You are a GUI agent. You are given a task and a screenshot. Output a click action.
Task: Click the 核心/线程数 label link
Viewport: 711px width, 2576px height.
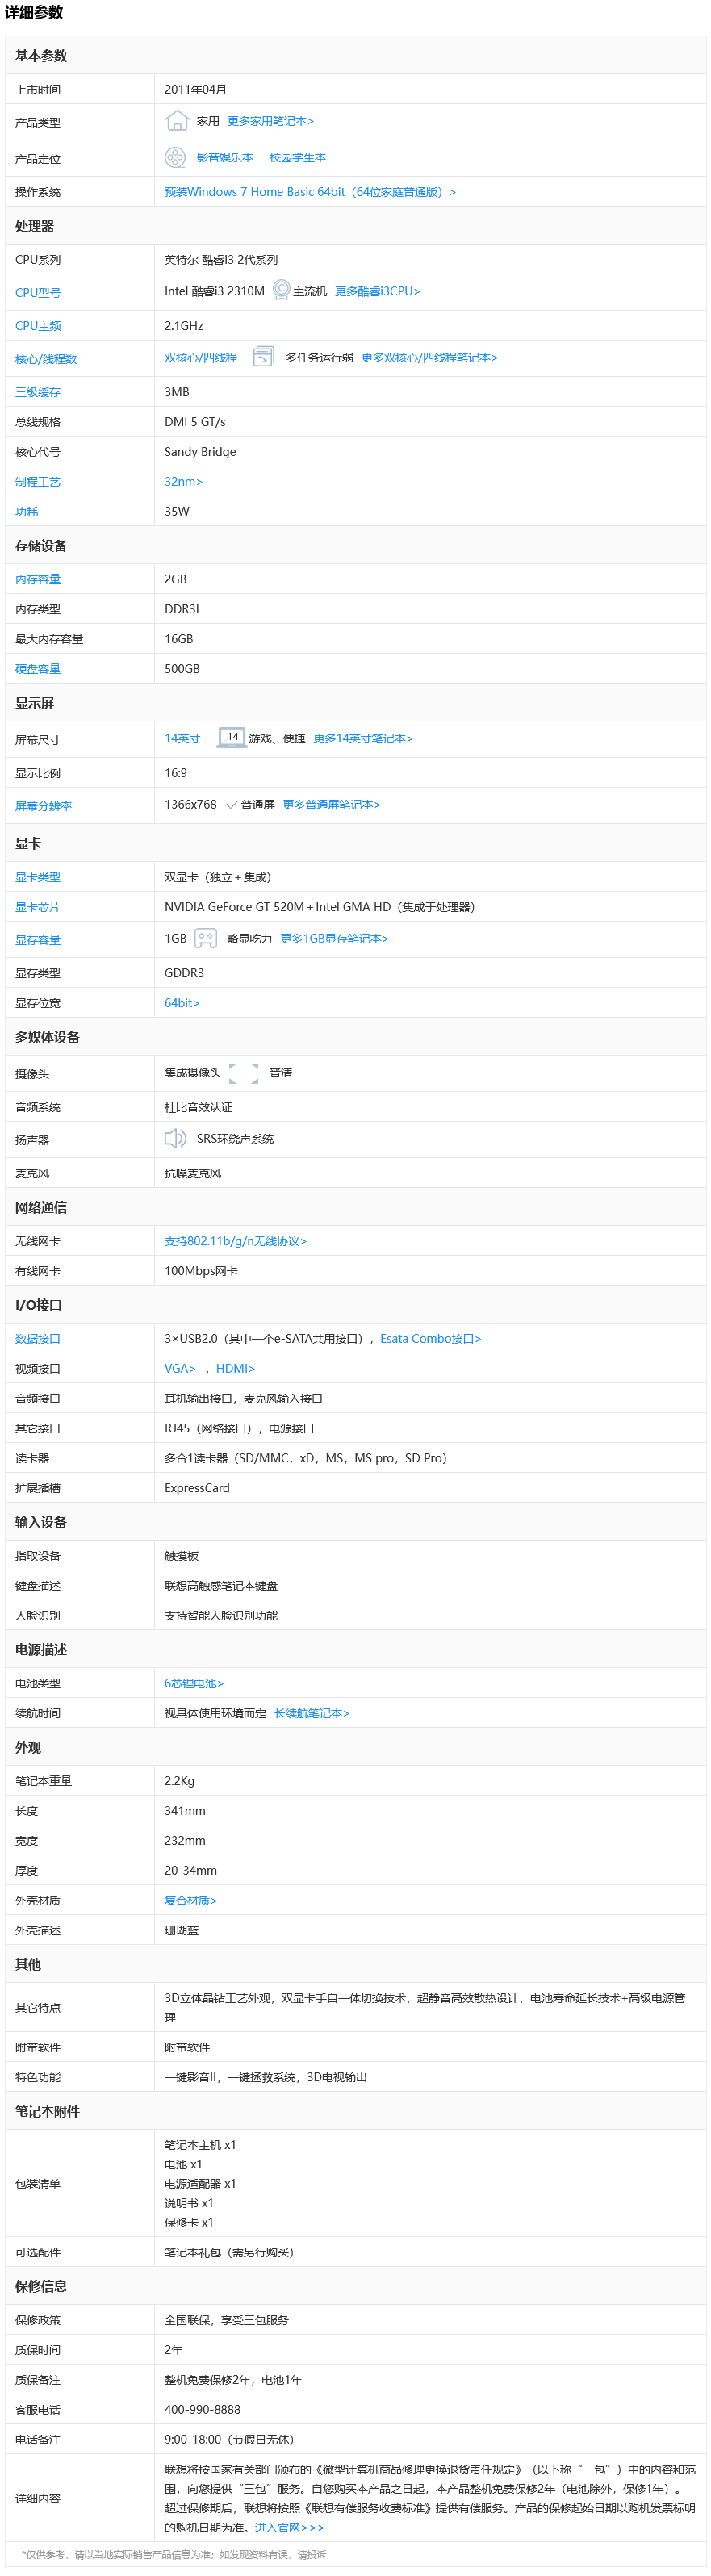(x=46, y=359)
